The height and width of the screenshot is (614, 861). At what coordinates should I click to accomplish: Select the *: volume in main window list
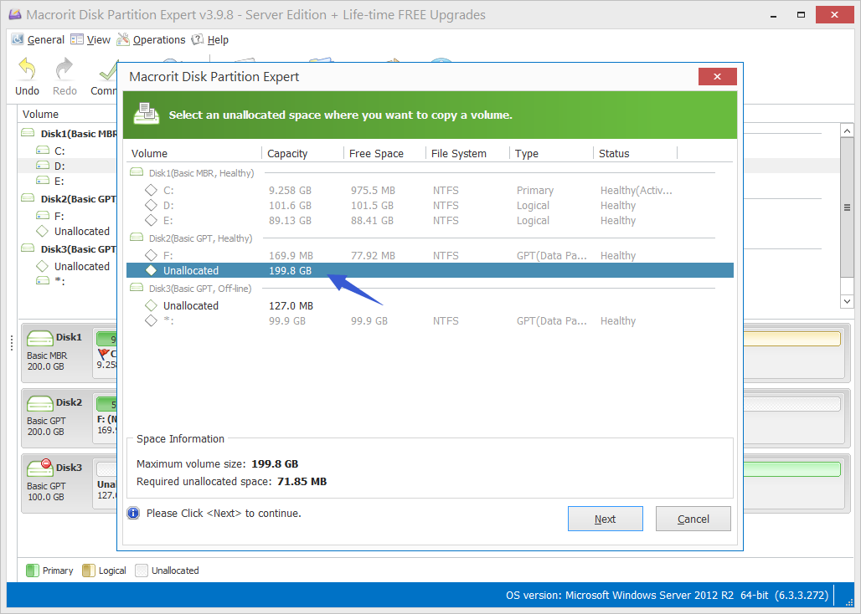pos(59,282)
